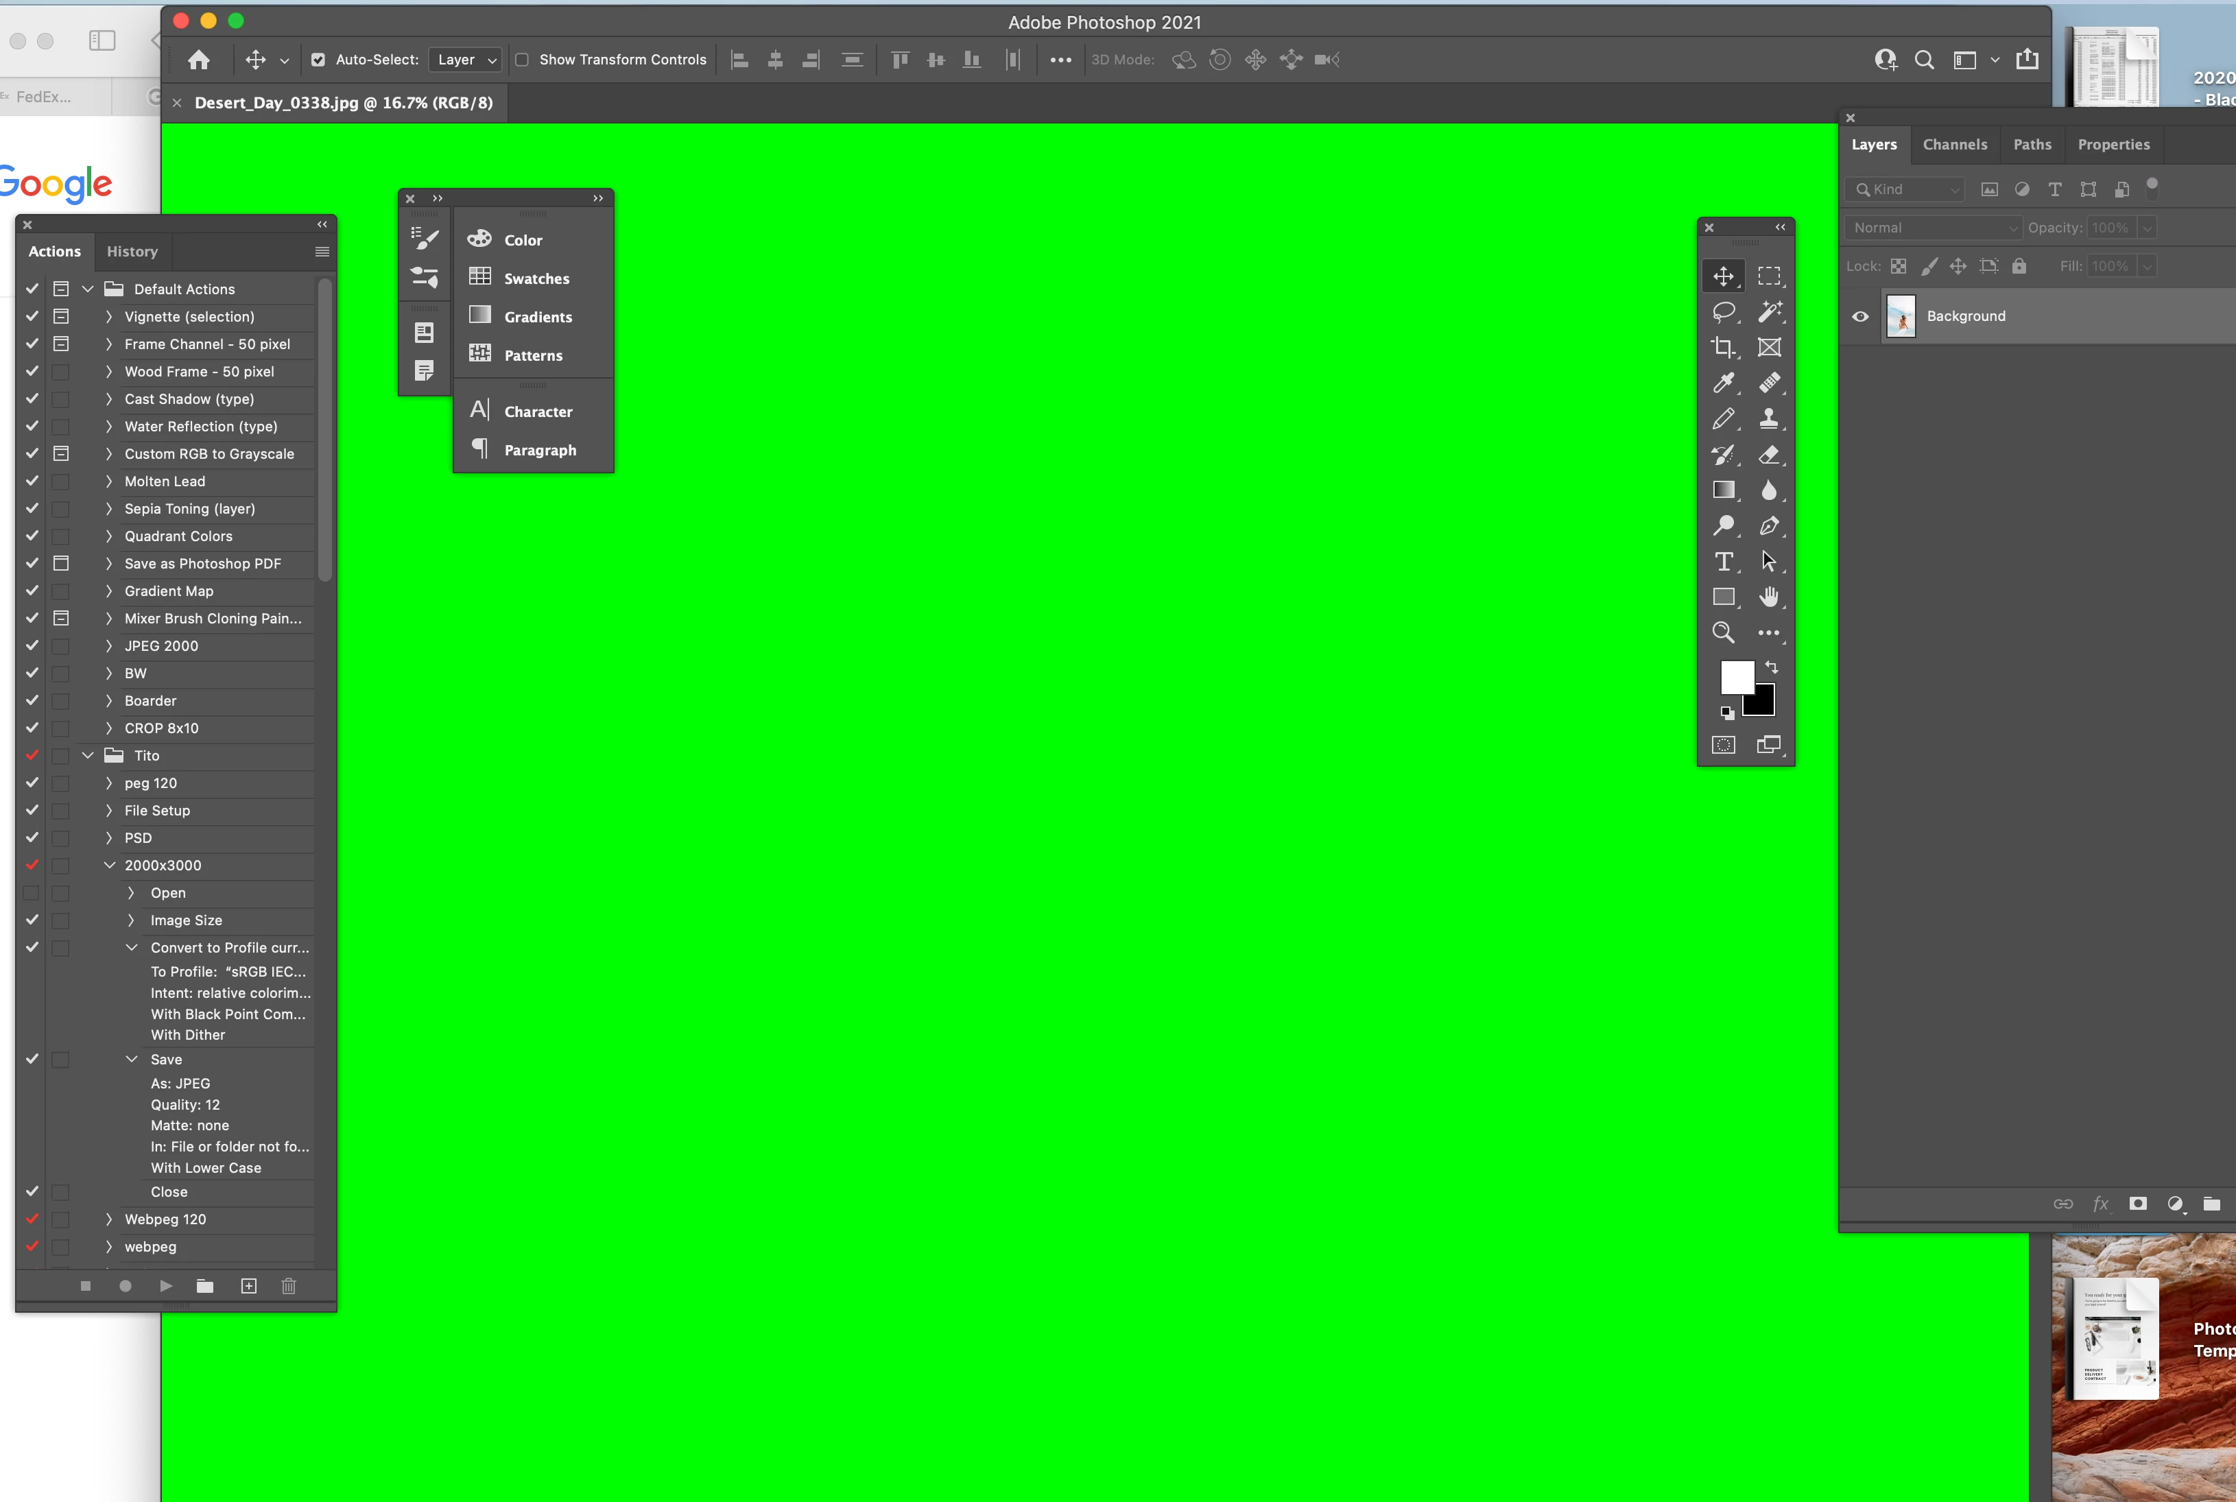2236x1502 pixels.
Task: Click the white foreground color swatch
Action: 1735,676
